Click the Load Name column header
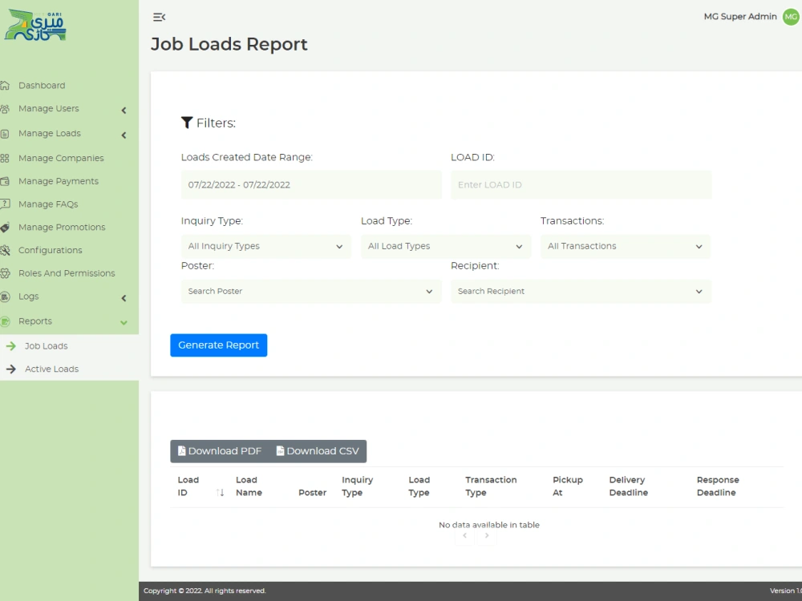The image size is (802, 601). point(249,486)
